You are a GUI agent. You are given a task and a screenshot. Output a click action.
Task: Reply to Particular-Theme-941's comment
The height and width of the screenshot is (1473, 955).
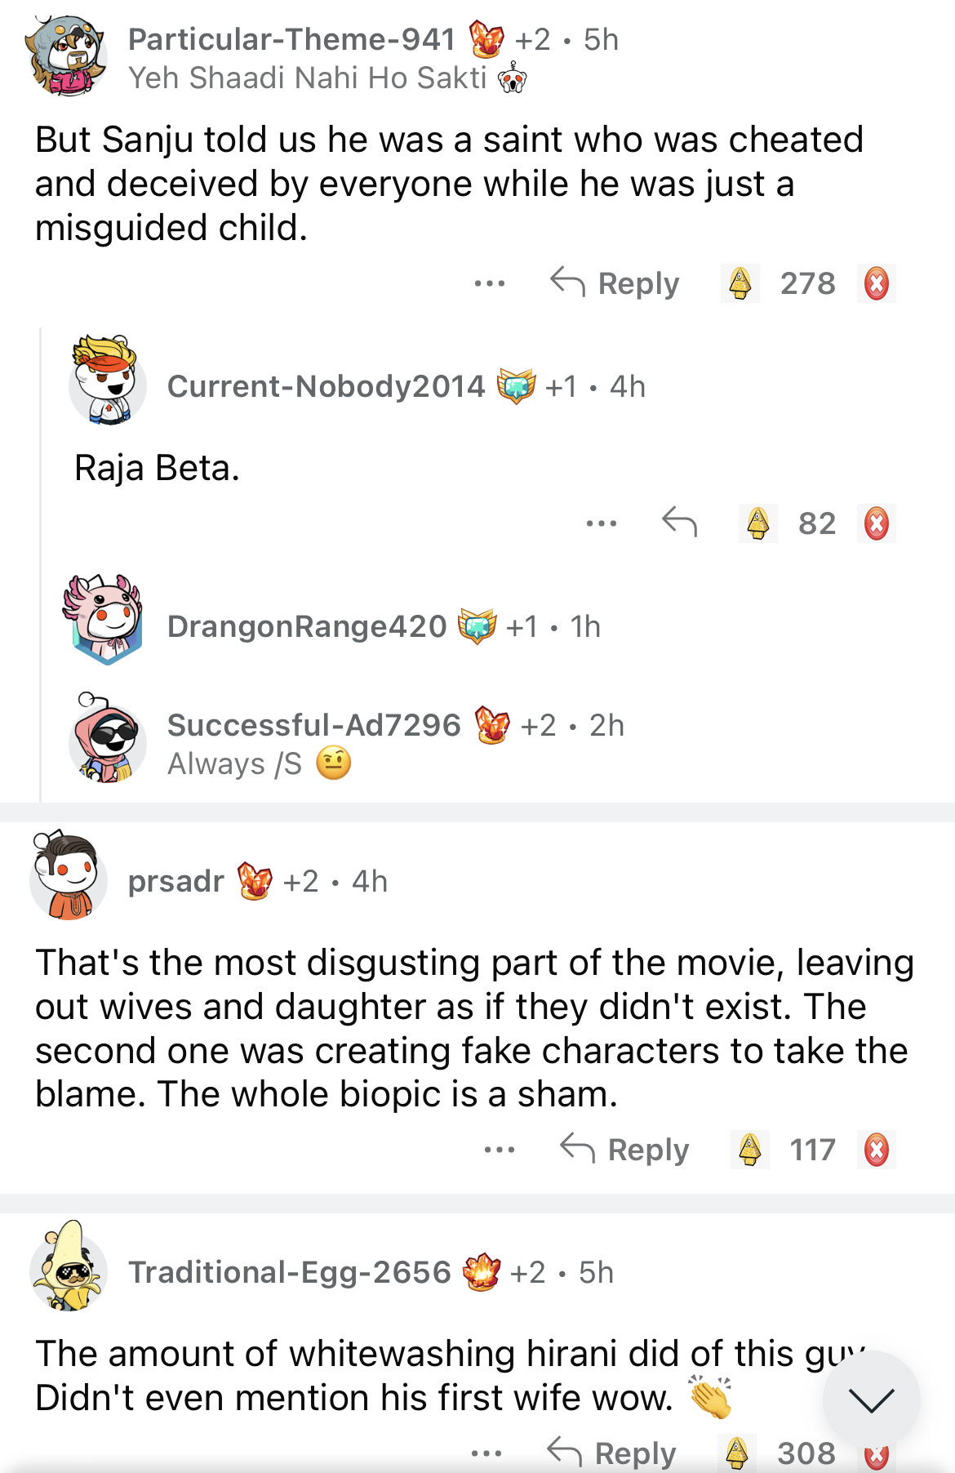(x=615, y=283)
